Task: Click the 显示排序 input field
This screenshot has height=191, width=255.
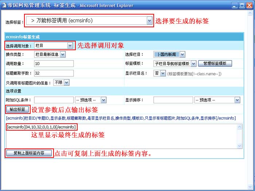Action: point(173,100)
